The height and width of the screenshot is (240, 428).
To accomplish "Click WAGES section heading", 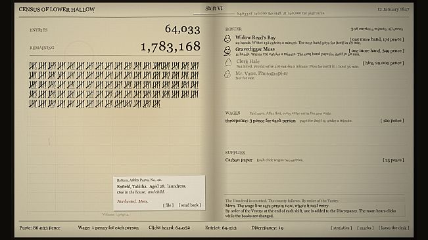I will [233, 113].
